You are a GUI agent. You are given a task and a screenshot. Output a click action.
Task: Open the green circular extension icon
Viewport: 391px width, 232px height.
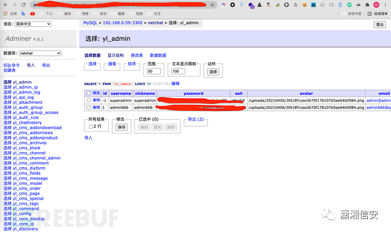[350, 5]
